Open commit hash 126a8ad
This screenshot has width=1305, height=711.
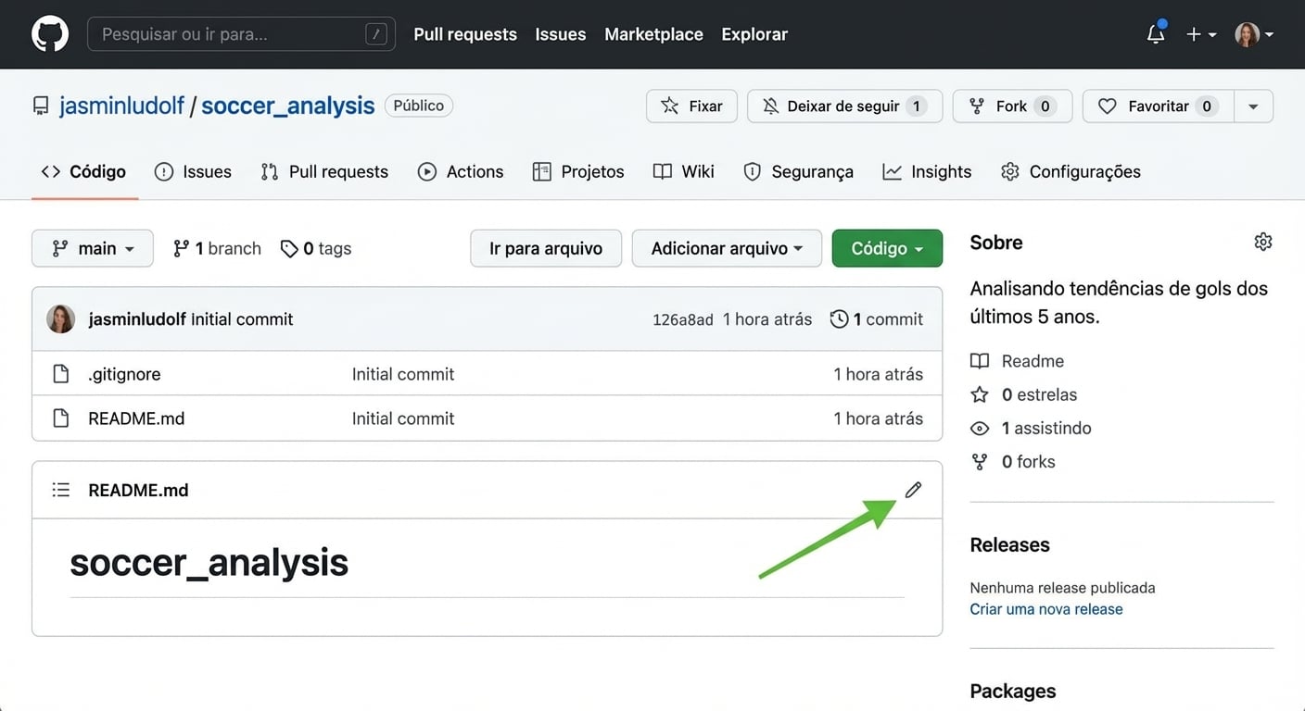click(x=683, y=319)
